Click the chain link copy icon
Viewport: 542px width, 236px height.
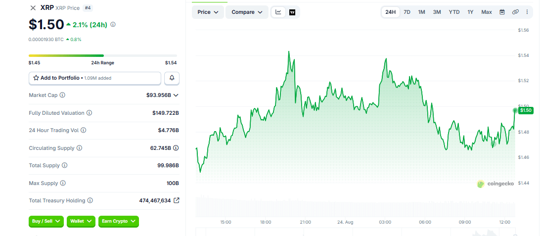(x=515, y=12)
